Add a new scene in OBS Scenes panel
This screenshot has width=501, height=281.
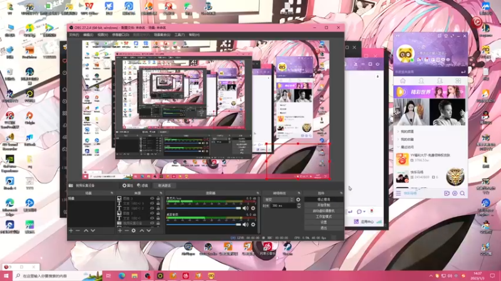coord(71,230)
